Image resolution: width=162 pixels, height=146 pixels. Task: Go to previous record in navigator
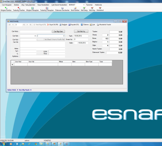coord(13,25)
